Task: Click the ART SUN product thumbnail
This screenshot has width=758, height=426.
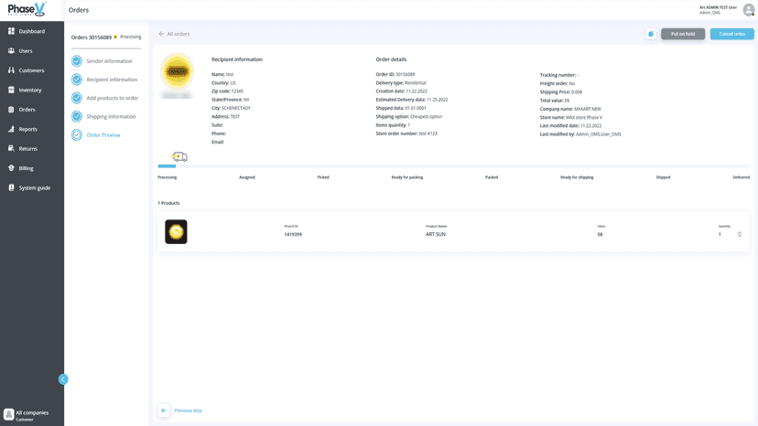Action: coord(176,232)
